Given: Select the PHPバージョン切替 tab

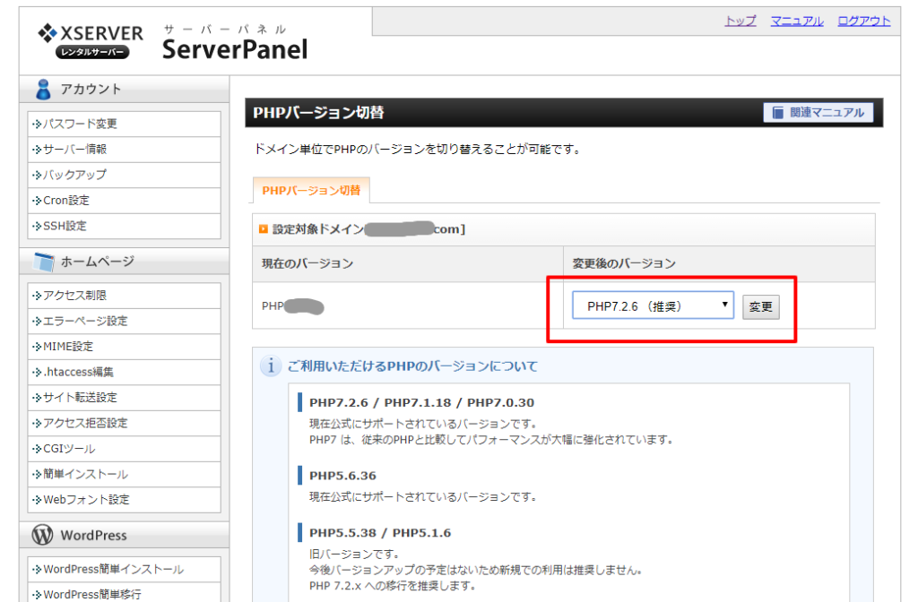Looking at the screenshot, I should pyautogui.click(x=311, y=190).
